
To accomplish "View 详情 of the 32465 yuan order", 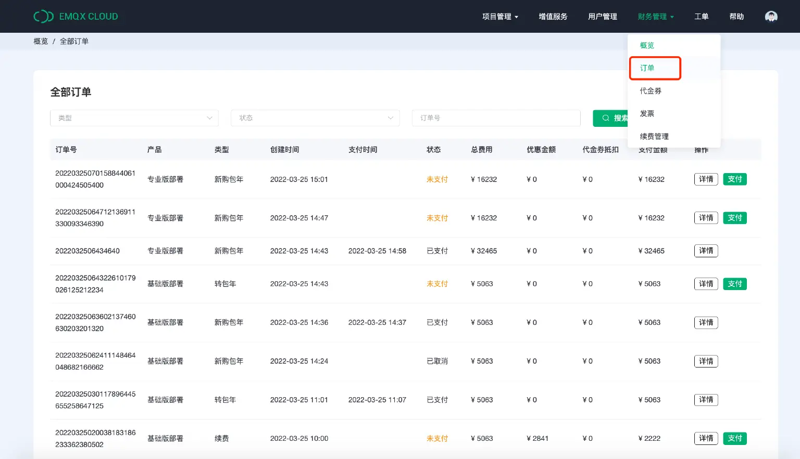I will click(706, 251).
